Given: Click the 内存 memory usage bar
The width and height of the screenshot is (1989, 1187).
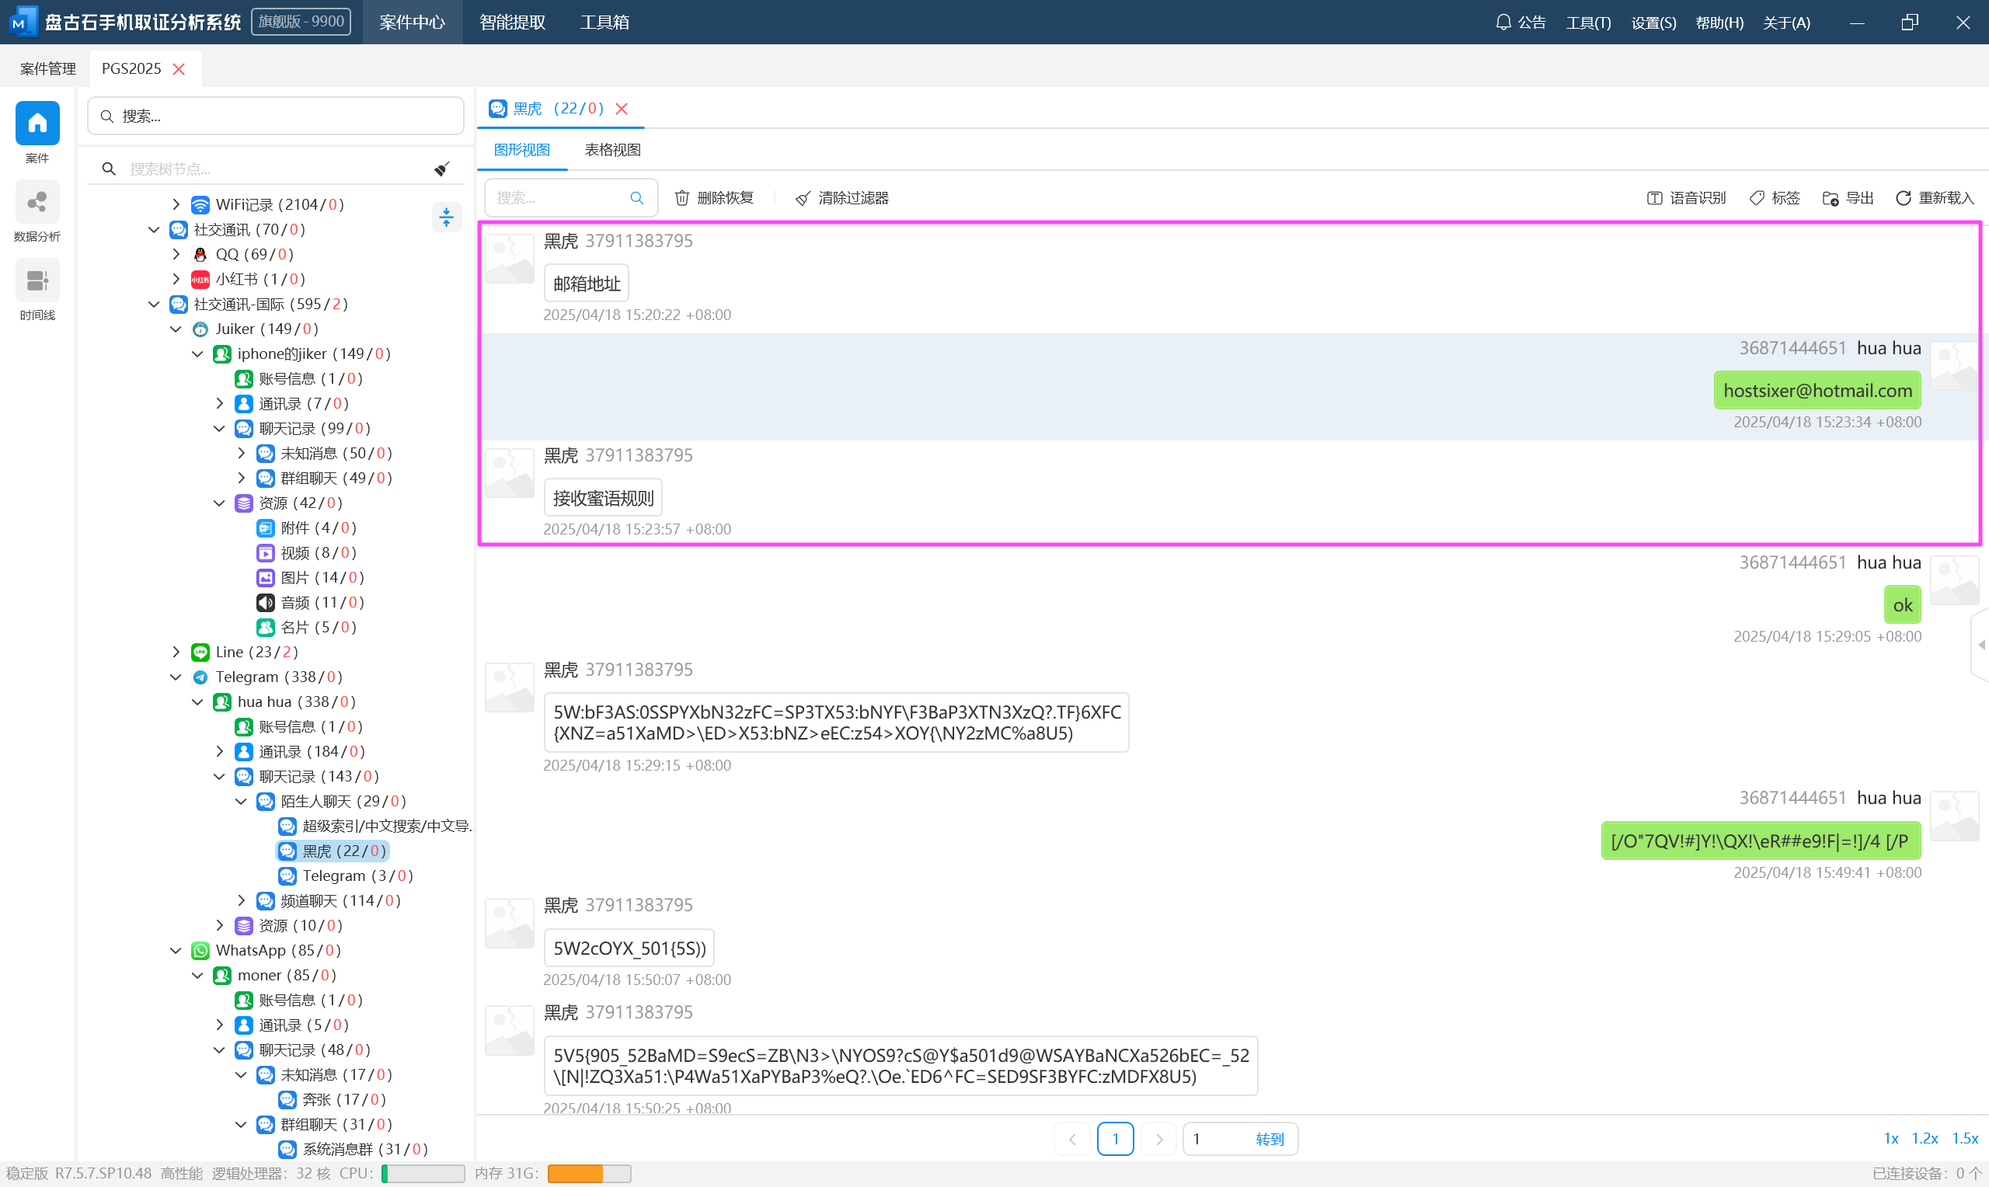Looking at the screenshot, I should click(589, 1173).
